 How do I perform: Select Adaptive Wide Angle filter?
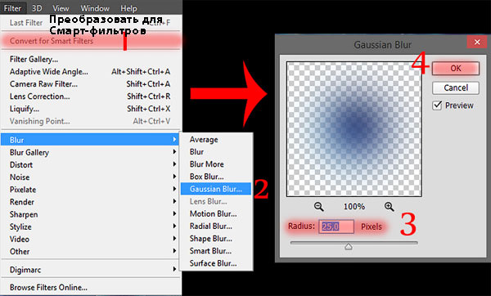pyautogui.click(x=91, y=72)
